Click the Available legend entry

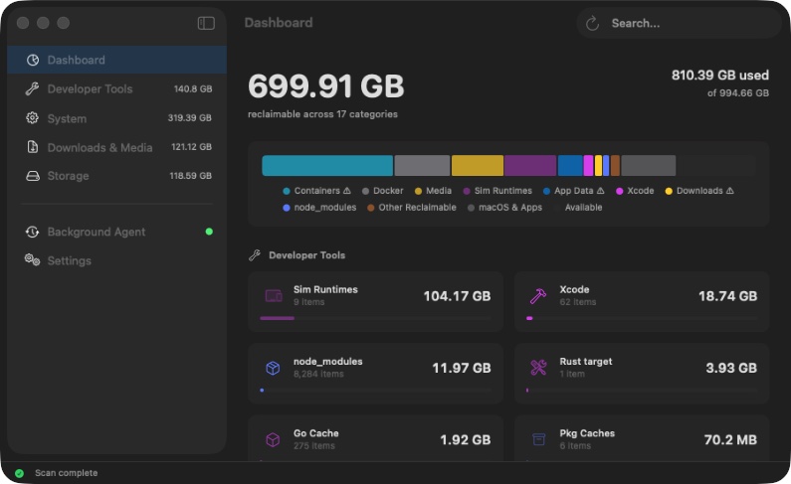coord(578,208)
